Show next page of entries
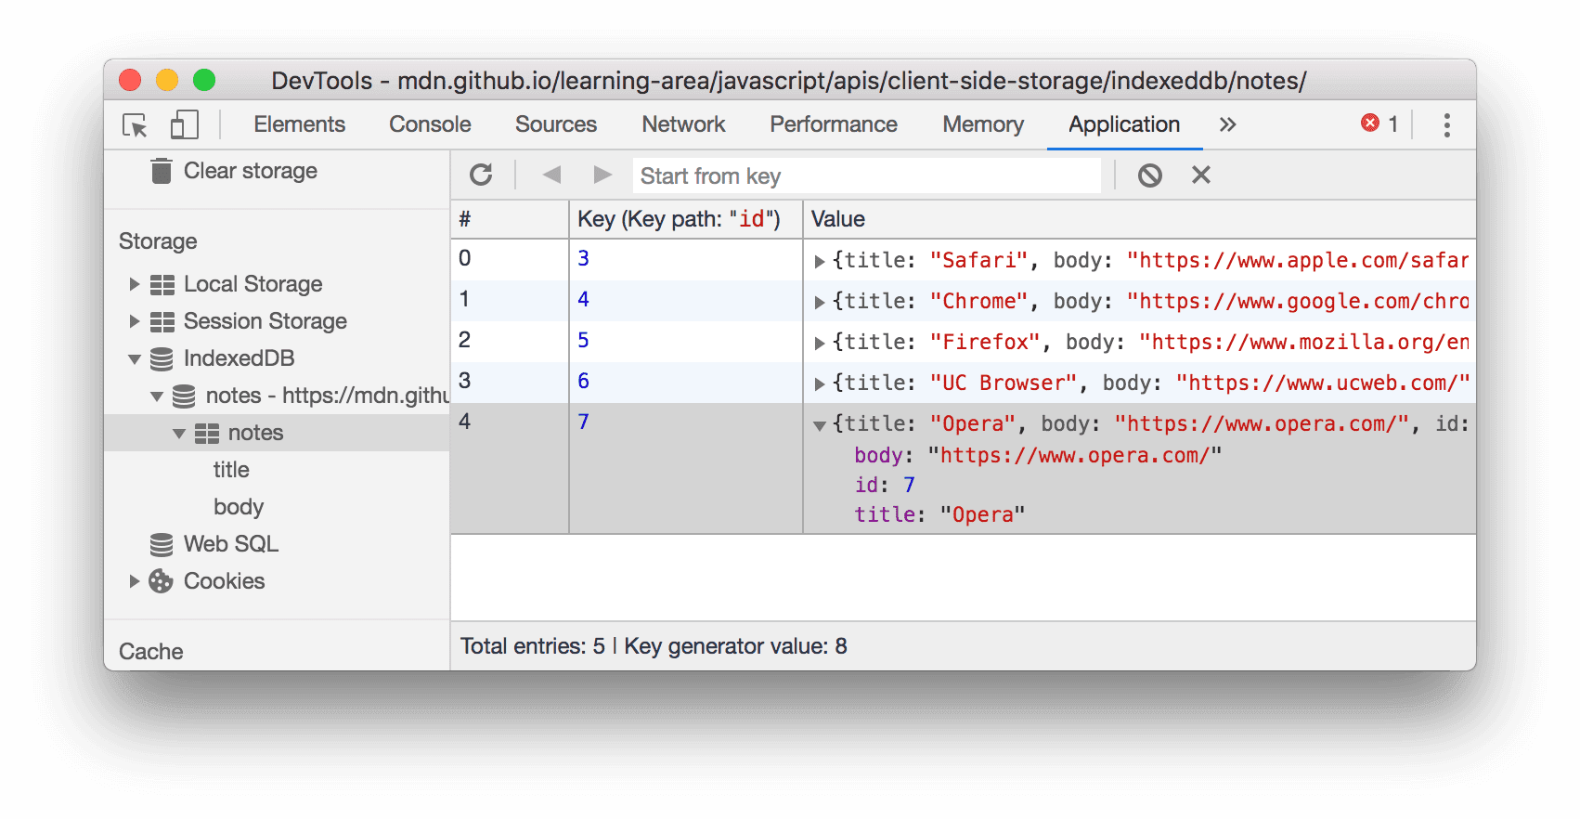This screenshot has width=1580, height=819. pos(602,175)
